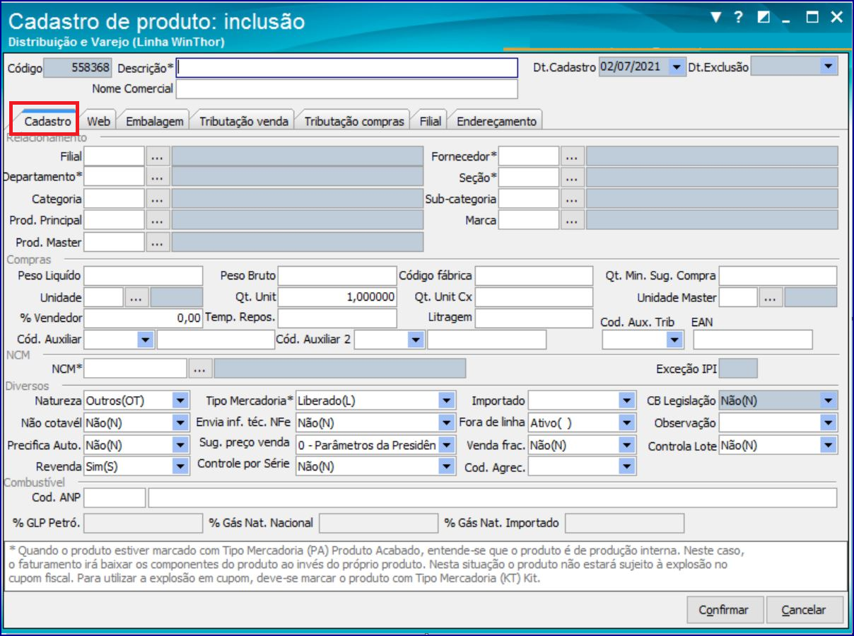Expand the Dt.Cadastro date dropdown
Screen dimensions: 854x636
pos(677,67)
